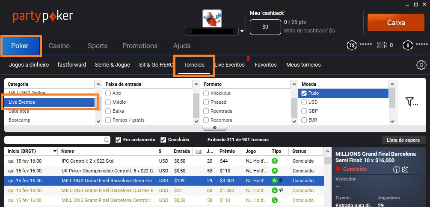Switch to Jogos a dinheiro tab
Screen dimensions: 430x207
click(29, 65)
